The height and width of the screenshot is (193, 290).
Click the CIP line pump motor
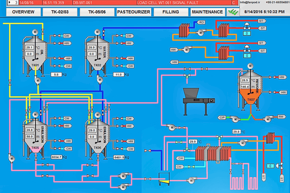click(x=235, y=117)
